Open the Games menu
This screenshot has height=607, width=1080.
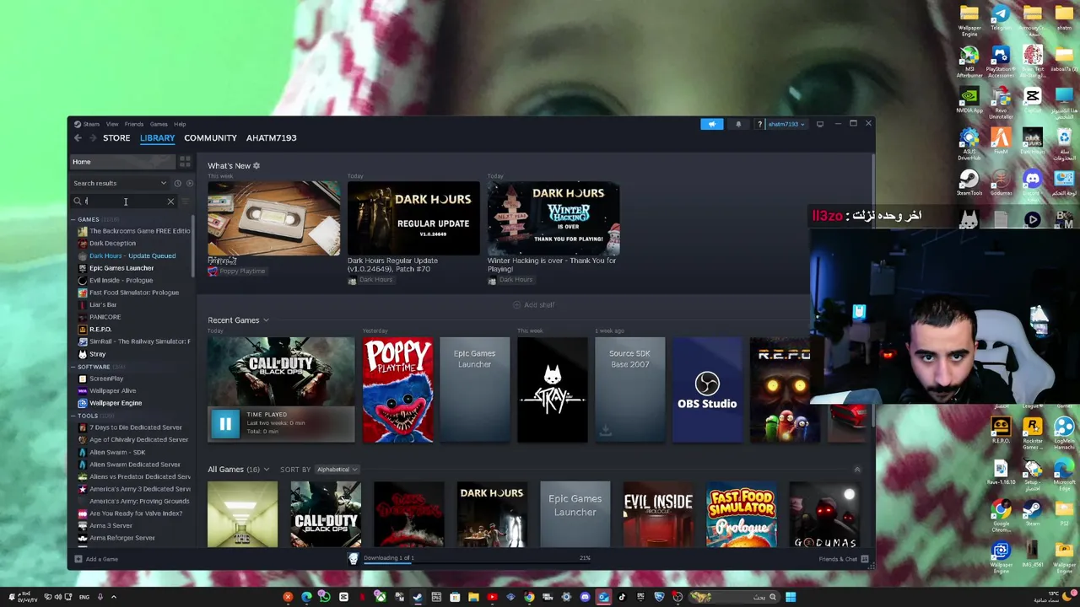[x=159, y=124]
